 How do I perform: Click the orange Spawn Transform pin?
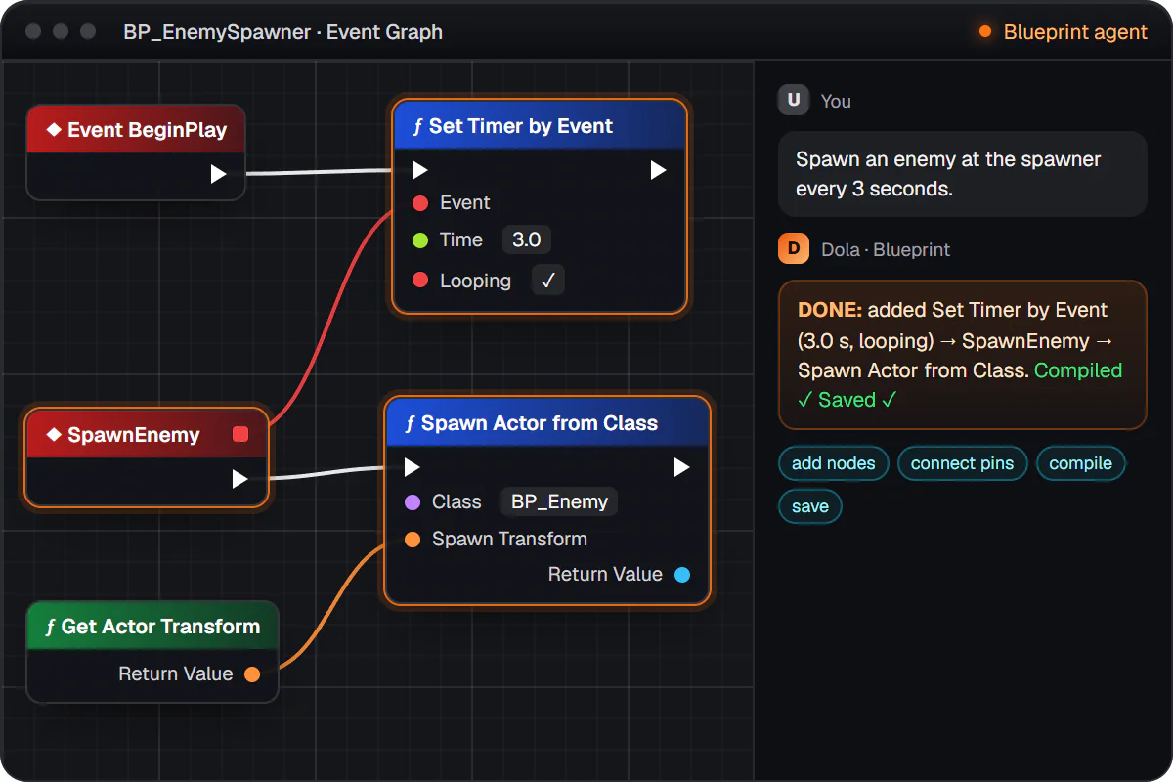pos(413,540)
